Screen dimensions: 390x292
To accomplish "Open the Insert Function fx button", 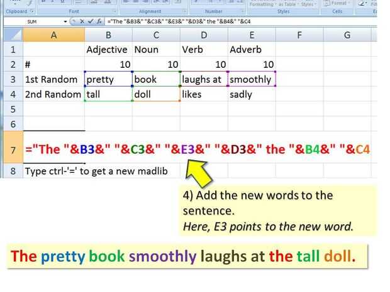I will coord(98,21).
